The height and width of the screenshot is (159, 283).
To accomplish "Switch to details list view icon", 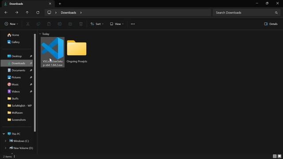I will pos(275,156).
